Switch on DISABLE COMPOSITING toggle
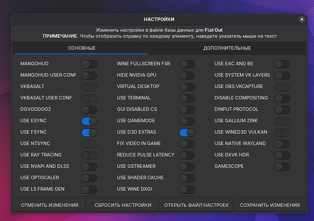This screenshot has width=314, height=221. tap(282, 98)
